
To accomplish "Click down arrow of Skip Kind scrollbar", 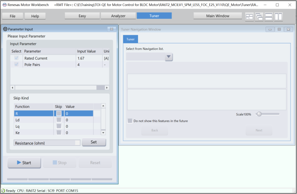I will click(x=103, y=133).
